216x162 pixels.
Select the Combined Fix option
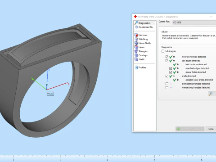pyautogui.click(x=144, y=27)
